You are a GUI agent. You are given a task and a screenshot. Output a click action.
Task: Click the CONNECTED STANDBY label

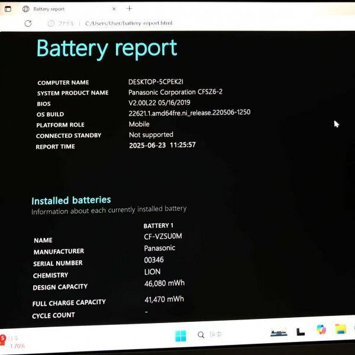pyautogui.click(x=69, y=135)
